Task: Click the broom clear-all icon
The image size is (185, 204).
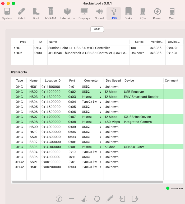Action: (84, 199)
